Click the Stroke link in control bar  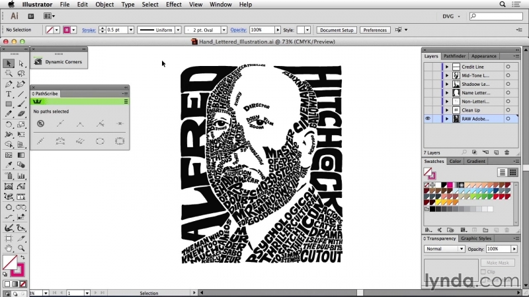click(x=89, y=30)
